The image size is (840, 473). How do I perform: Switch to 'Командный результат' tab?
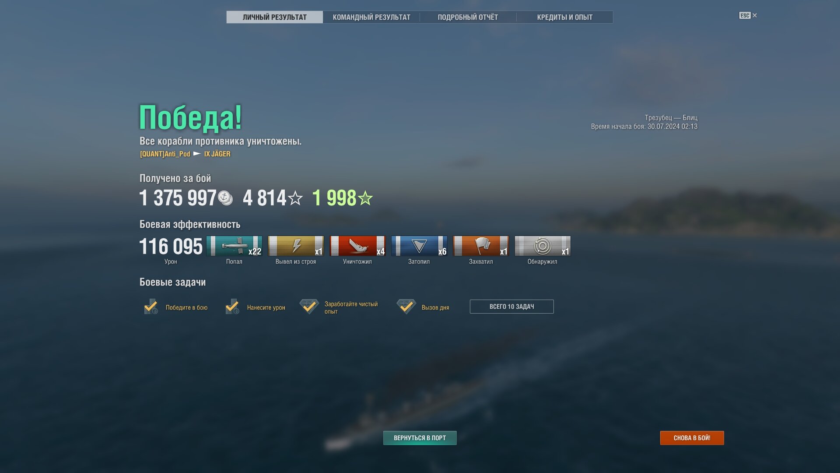(x=371, y=17)
